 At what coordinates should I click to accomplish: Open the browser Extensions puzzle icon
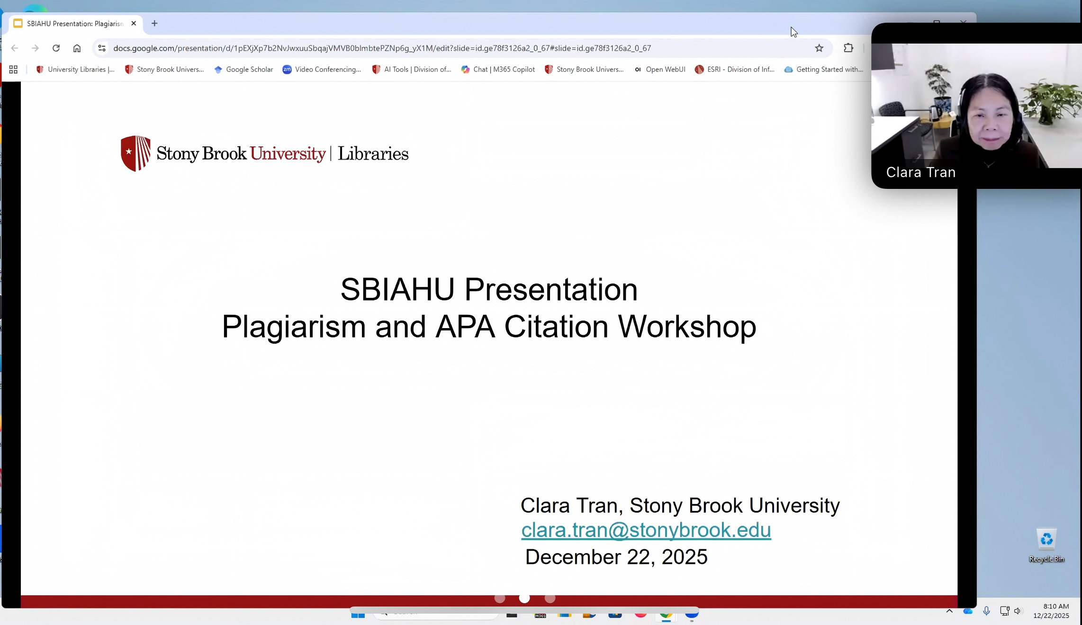848,48
